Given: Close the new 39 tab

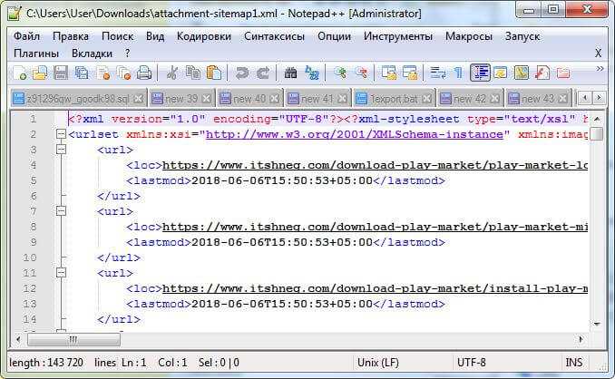Looking at the screenshot, I should [x=206, y=99].
